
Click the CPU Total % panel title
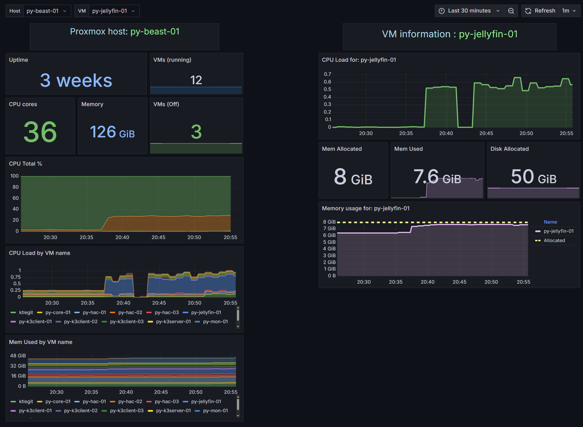(x=25, y=164)
